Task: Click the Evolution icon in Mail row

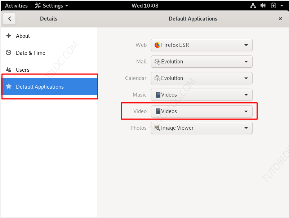Action: click(157, 62)
